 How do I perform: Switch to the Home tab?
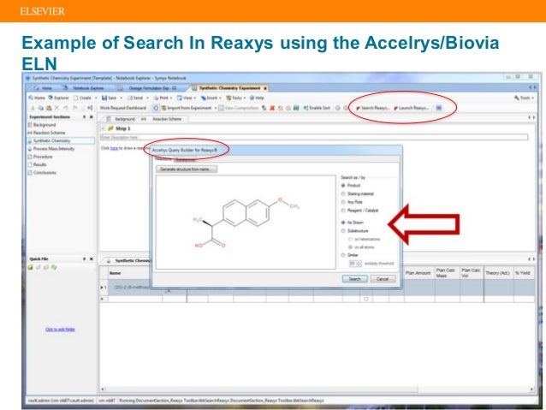pos(43,88)
